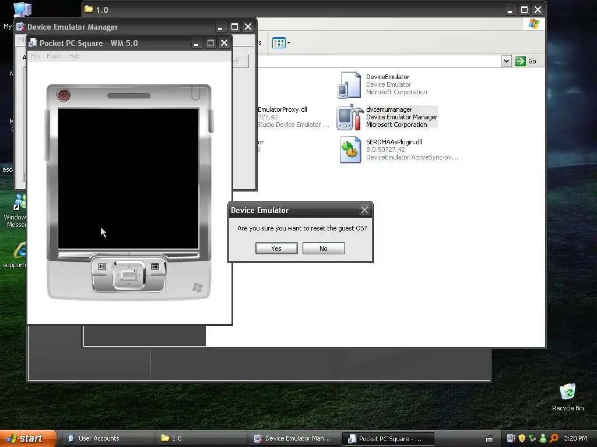Expand the address bar dropdown arrow
The image size is (597, 447).
(506, 61)
